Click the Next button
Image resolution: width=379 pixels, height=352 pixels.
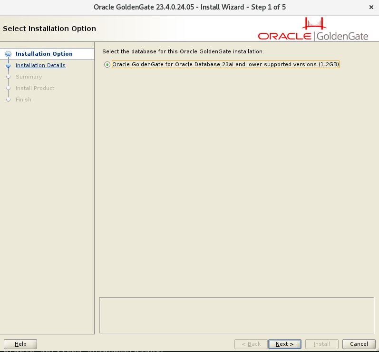point(284,344)
